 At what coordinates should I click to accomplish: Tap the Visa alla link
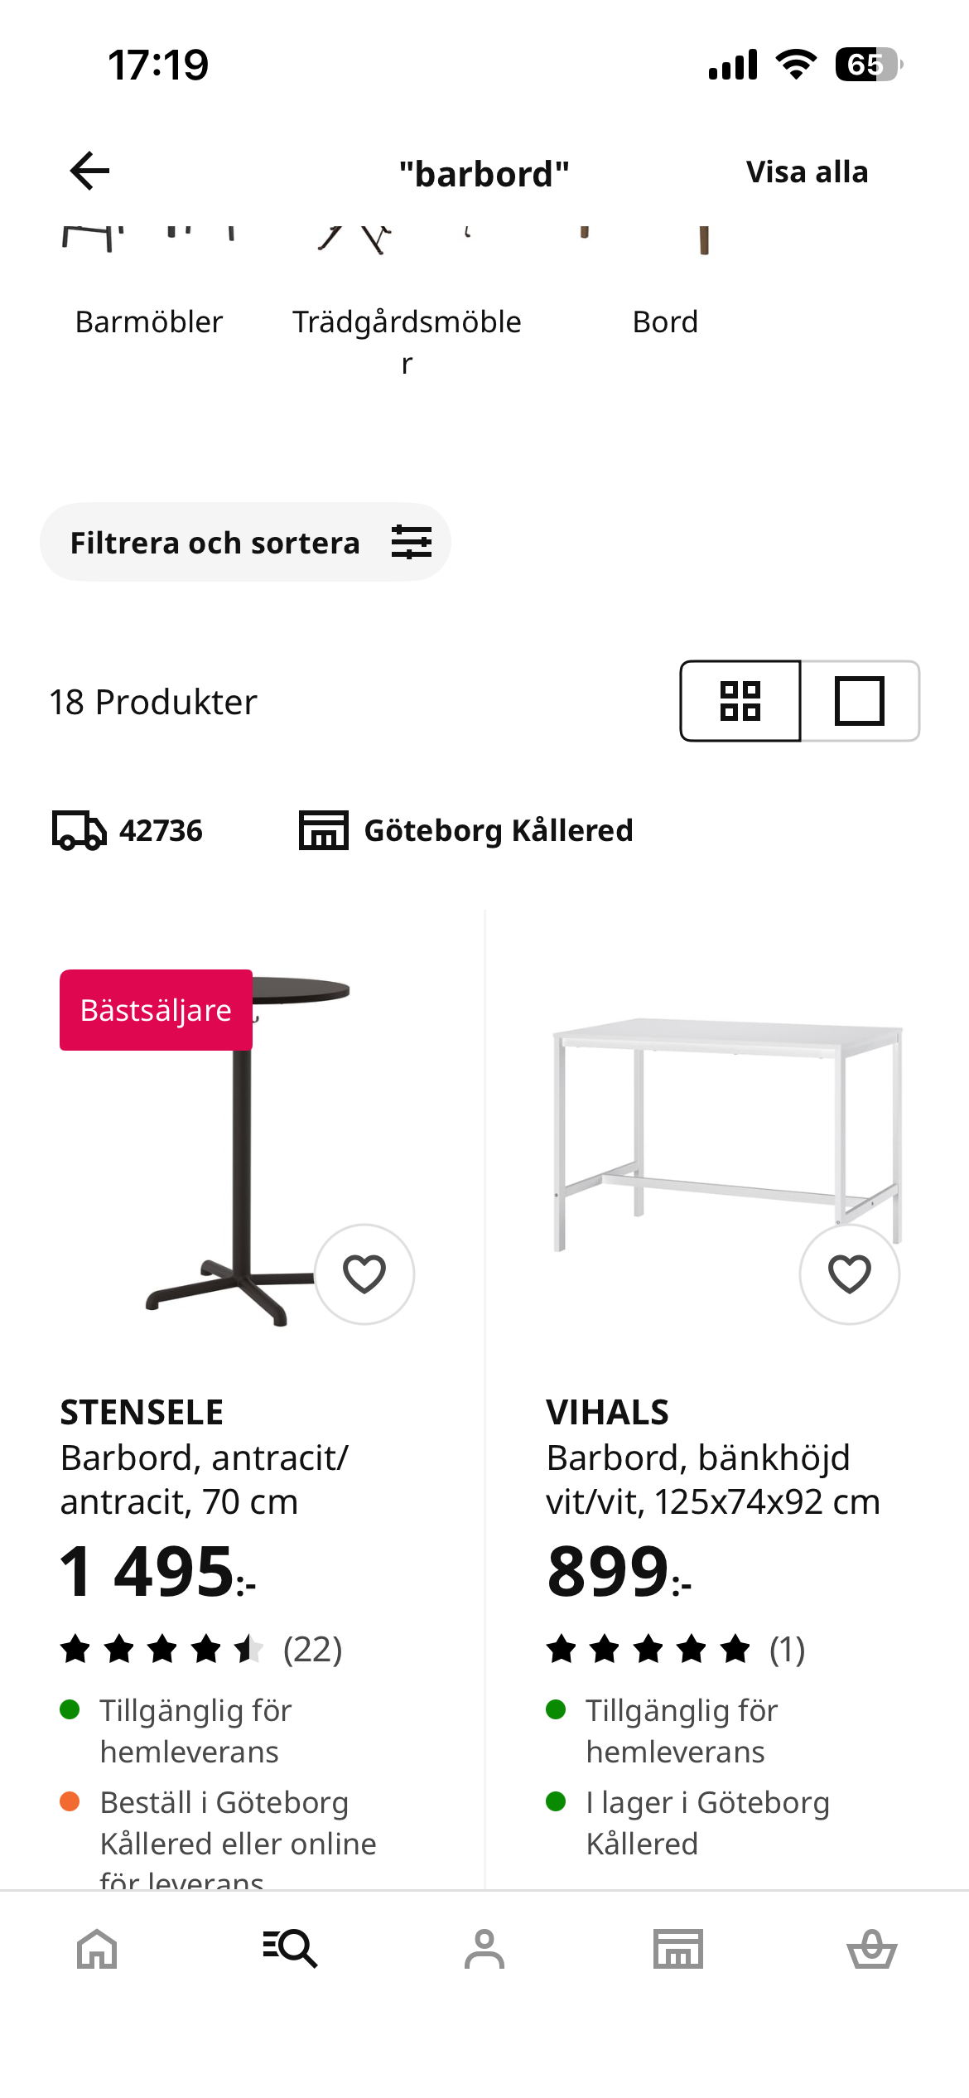pos(807,172)
